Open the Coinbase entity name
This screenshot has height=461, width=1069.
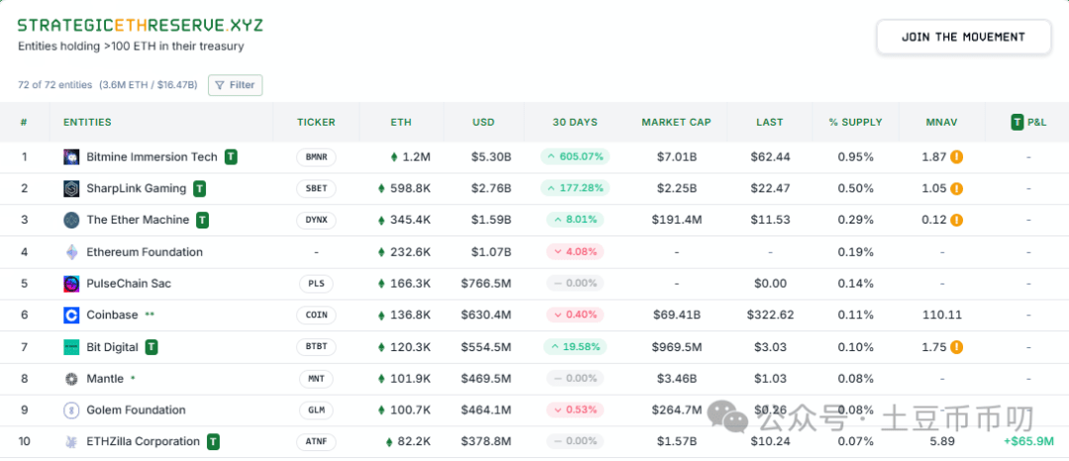[x=113, y=316]
